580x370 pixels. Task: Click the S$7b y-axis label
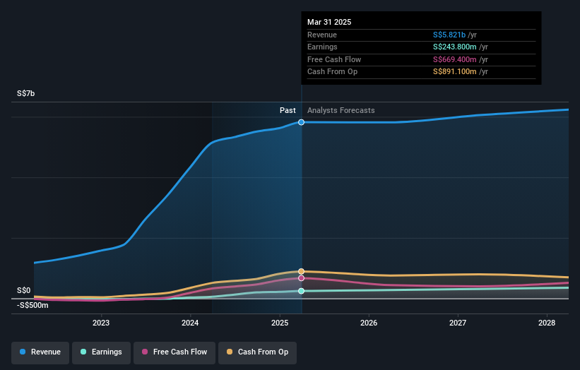click(x=26, y=93)
